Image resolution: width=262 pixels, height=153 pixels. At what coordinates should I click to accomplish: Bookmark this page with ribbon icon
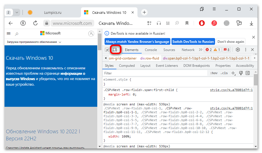tap(187, 23)
